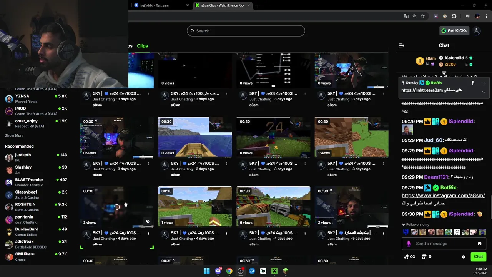The image size is (492, 277).
Task: Open the Chrome three-dot menu
Action: tap(487, 16)
